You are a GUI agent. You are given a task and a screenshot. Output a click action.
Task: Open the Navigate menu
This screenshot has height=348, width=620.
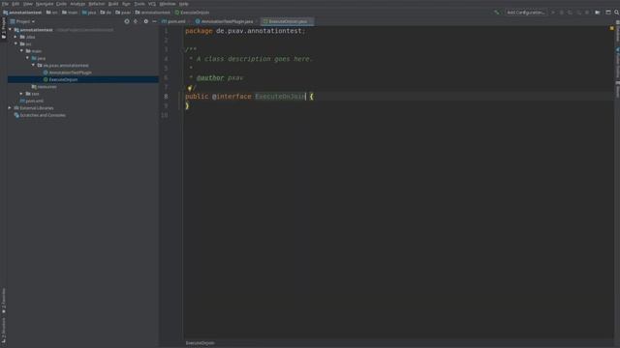click(45, 4)
